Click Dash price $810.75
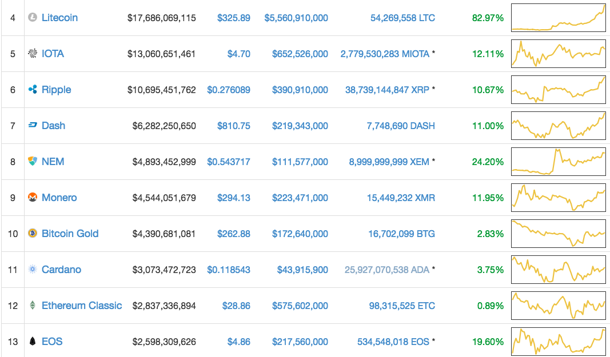Screen dimensions: 610x357 [x=233, y=126]
